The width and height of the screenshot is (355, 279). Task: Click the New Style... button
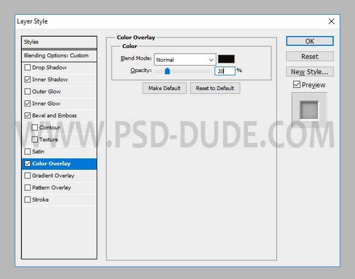(x=310, y=72)
